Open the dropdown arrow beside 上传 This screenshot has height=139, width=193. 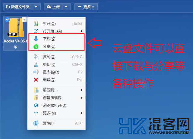tap(66, 7)
